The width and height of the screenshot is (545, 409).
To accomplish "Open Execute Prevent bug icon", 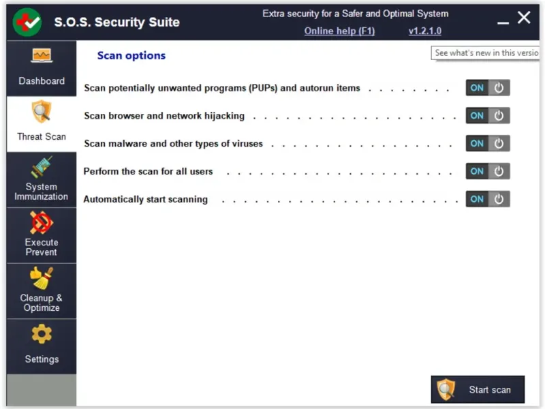I will coord(42,222).
